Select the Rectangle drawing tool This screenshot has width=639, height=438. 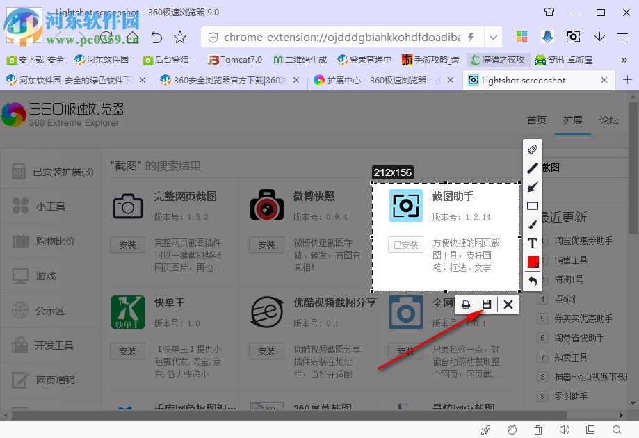point(533,205)
